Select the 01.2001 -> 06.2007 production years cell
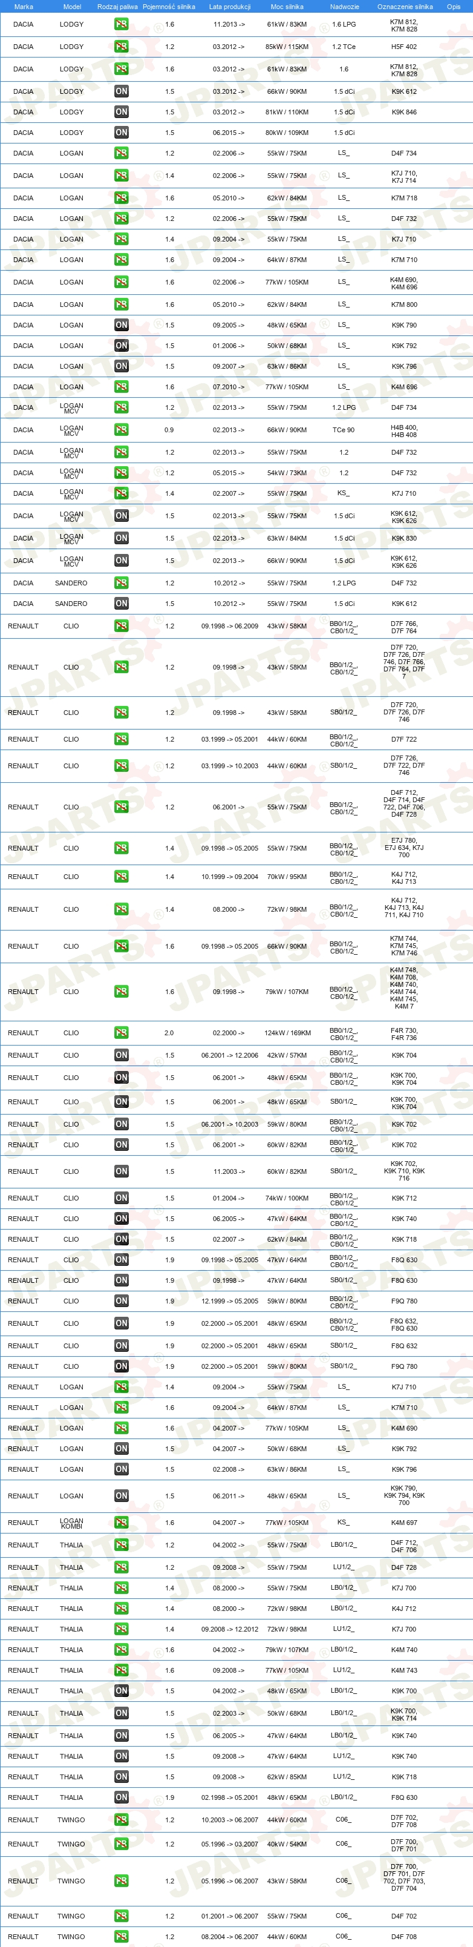Viewport: 473px width, 1947px height. [230, 1916]
